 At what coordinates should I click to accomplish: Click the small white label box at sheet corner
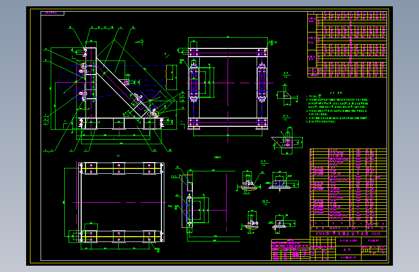click(x=52, y=13)
